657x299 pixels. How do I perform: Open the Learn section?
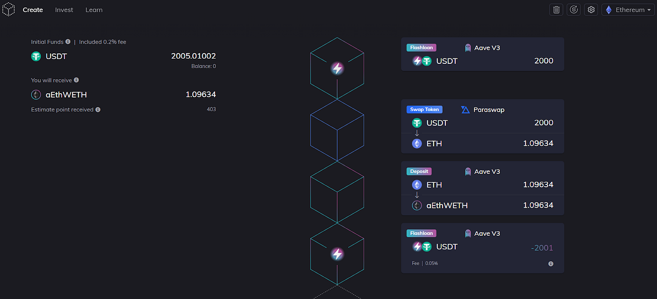[94, 9]
